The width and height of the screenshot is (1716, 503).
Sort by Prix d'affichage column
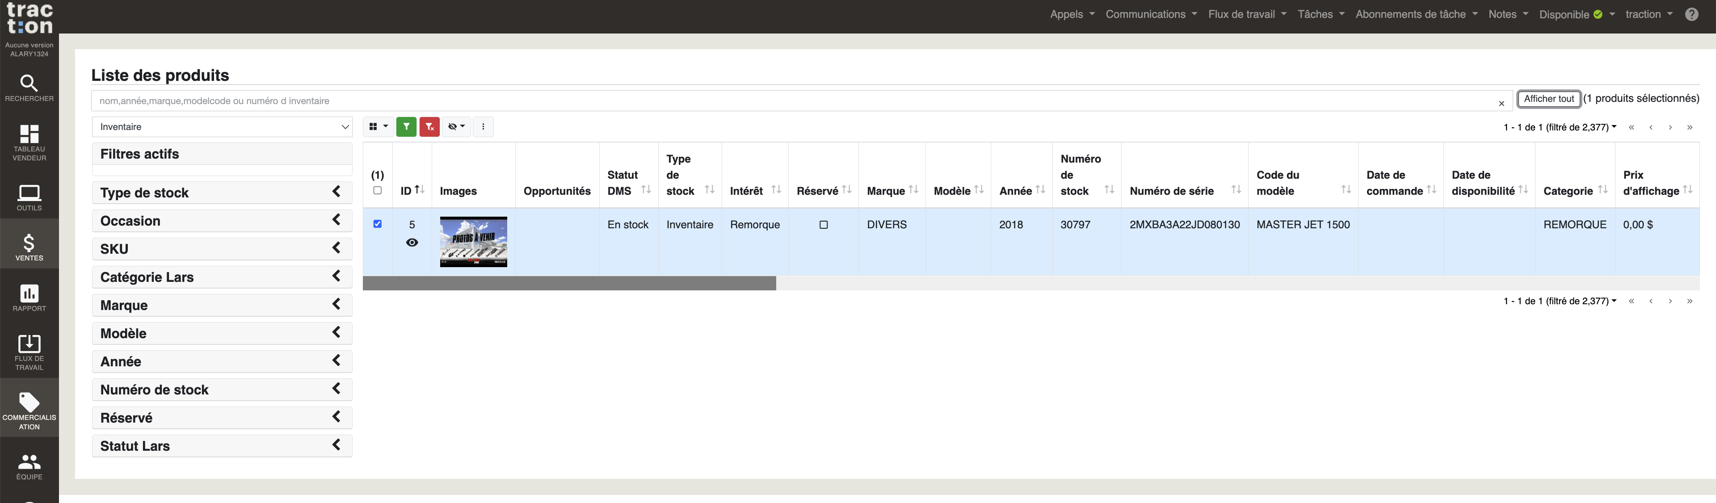(x=1687, y=190)
